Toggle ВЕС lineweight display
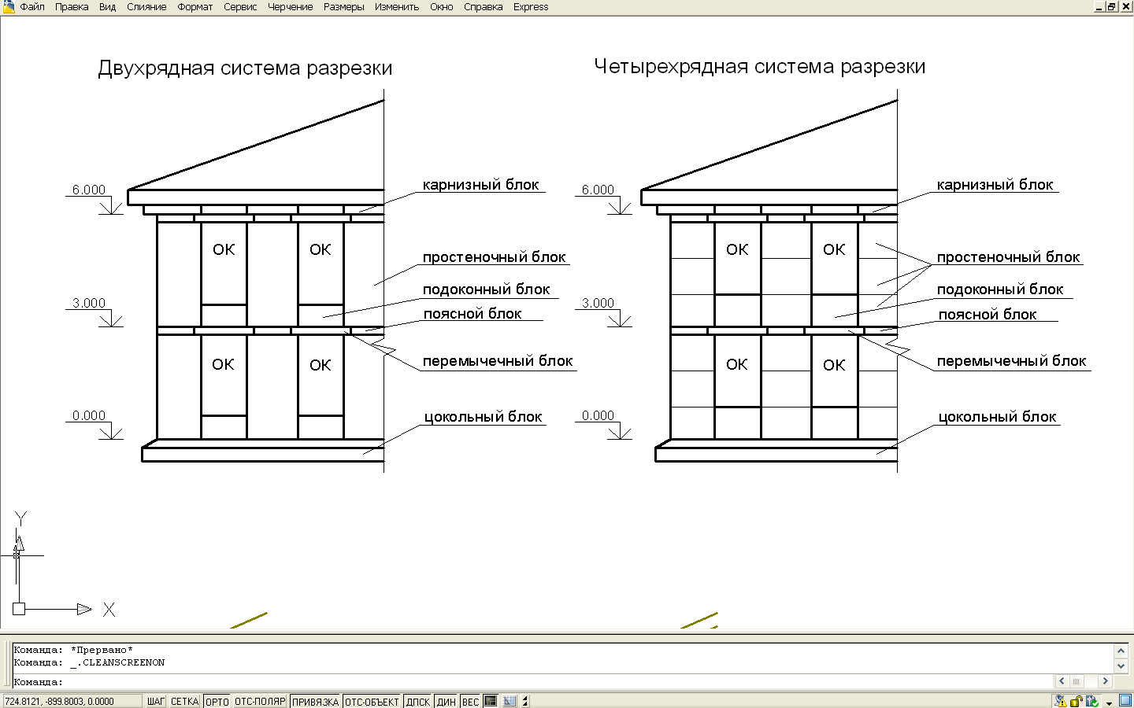Screen dimensions: 1134x708 (470, 702)
